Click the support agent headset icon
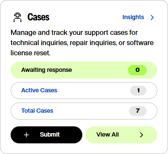168x154 pixels. (x=17, y=17)
